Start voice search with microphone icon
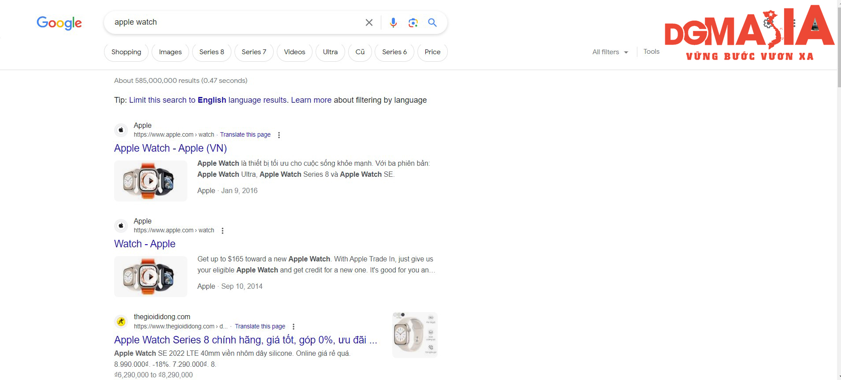841x380 pixels. tap(393, 22)
